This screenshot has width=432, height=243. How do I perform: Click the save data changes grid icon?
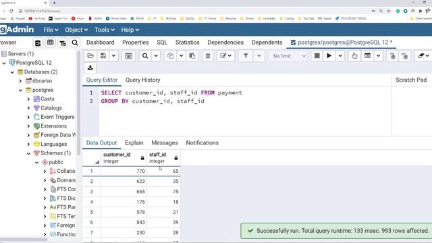click(129, 56)
